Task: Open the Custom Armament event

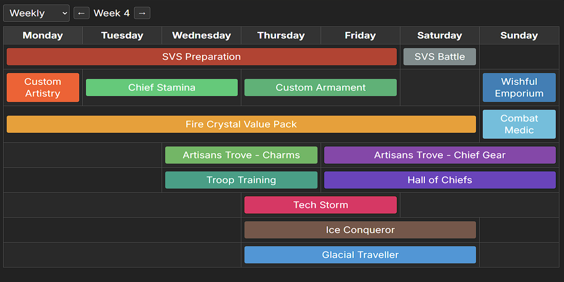Action: tap(321, 87)
